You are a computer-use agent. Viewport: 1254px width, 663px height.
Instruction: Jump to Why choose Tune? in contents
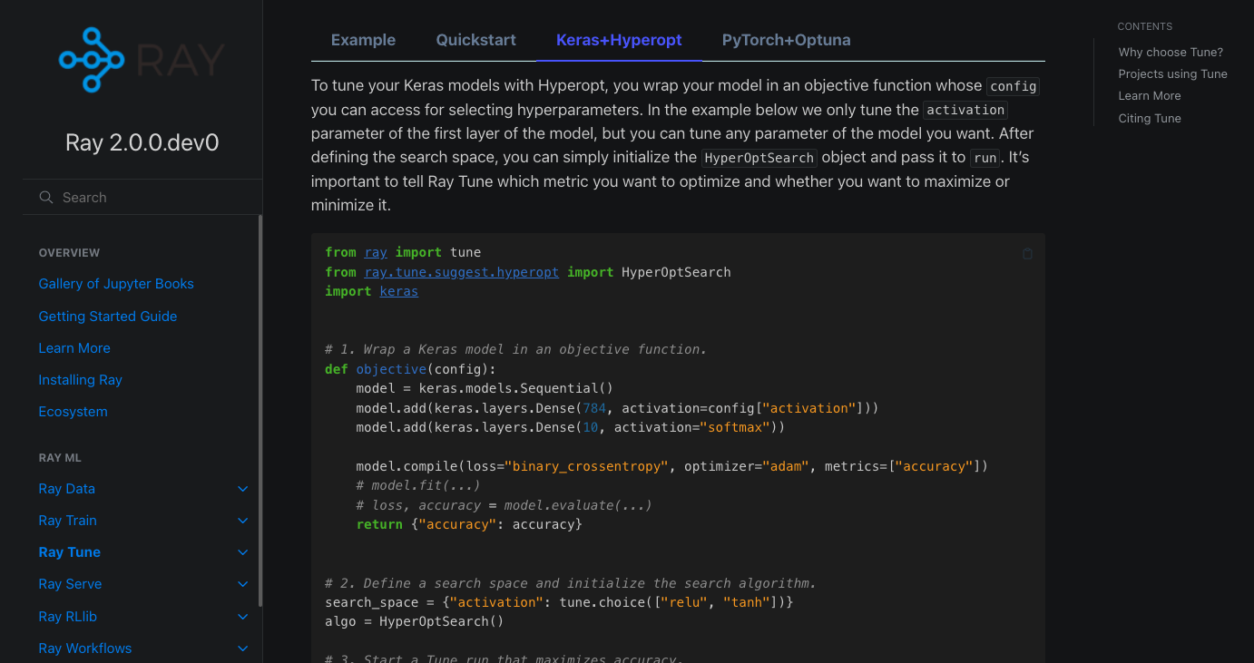(1171, 53)
